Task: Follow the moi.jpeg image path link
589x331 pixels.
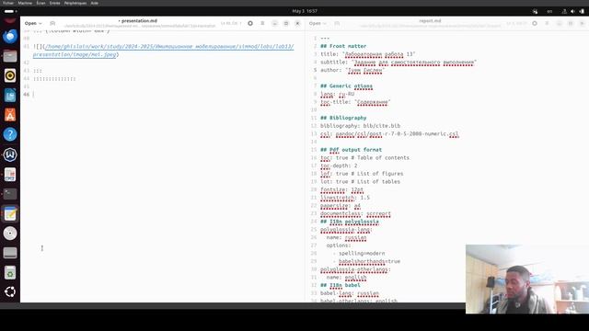Action: (164, 51)
